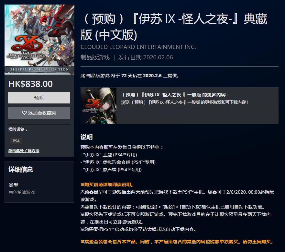Click the 发行日期 2020.02.06 release date text
The height and width of the screenshot is (252, 285).
[146, 57]
